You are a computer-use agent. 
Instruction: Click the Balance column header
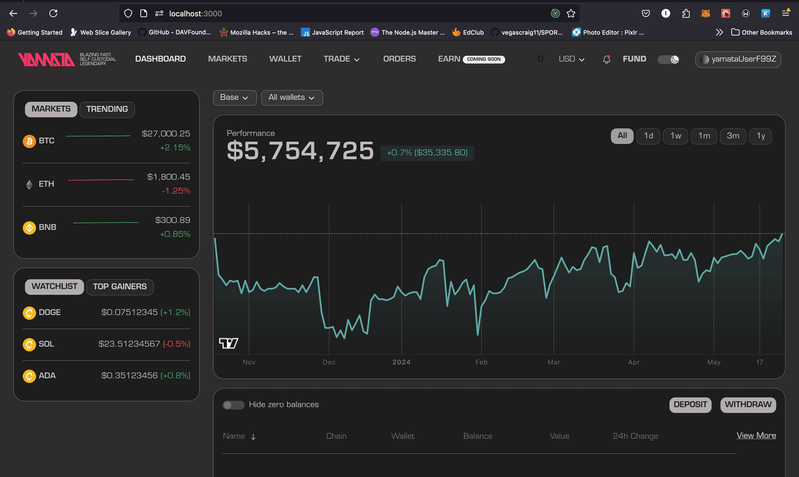tap(478, 437)
